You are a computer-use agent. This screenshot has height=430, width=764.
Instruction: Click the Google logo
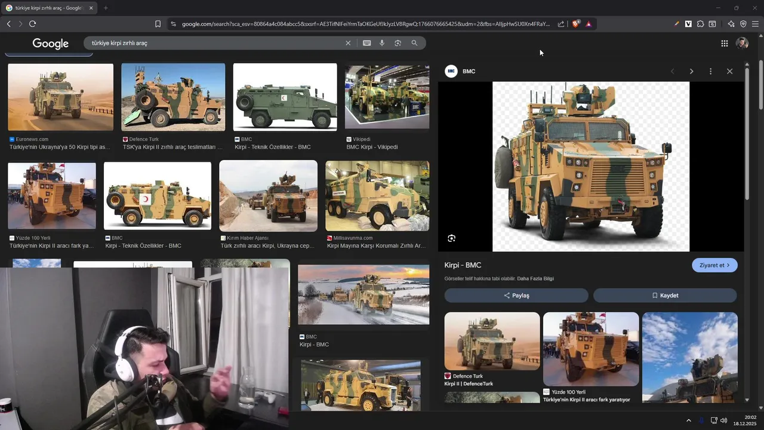click(51, 44)
